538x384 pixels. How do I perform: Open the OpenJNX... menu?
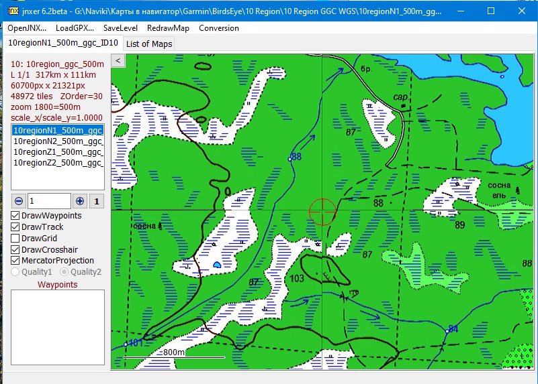(x=27, y=28)
